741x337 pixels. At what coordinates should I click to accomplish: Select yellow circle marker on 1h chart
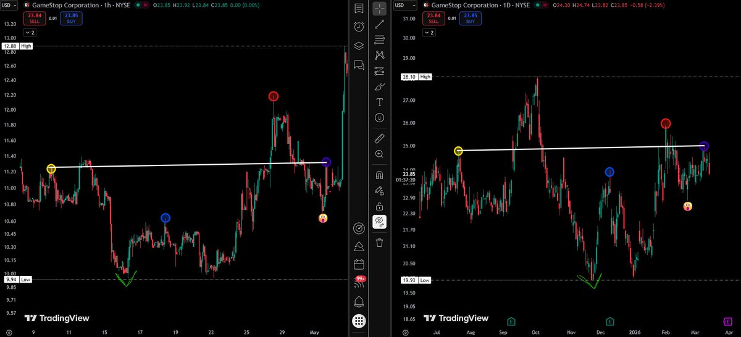pos(51,168)
